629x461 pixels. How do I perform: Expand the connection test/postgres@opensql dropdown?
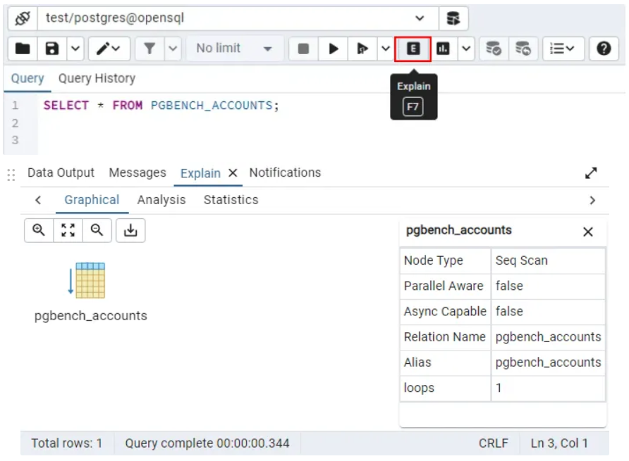(x=420, y=18)
